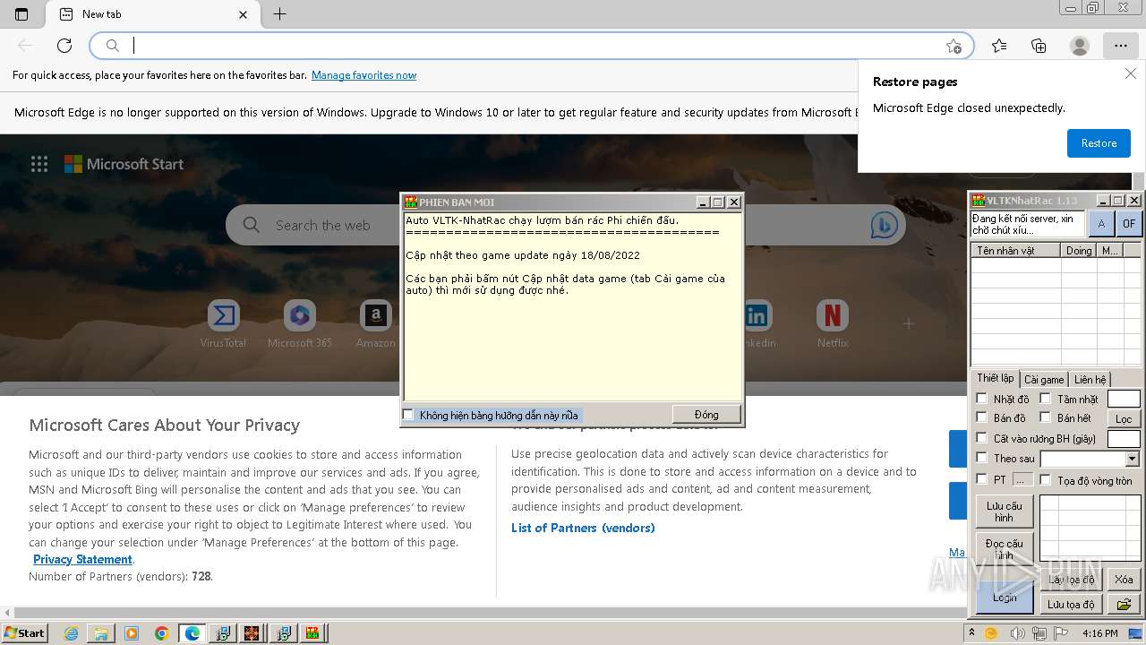The width and height of the screenshot is (1146, 645).
Task: Click the Bing chat icon in search box
Action: 884,226
